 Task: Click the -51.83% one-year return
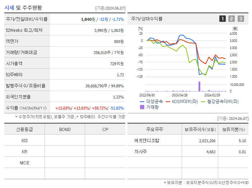pos(117,108)
